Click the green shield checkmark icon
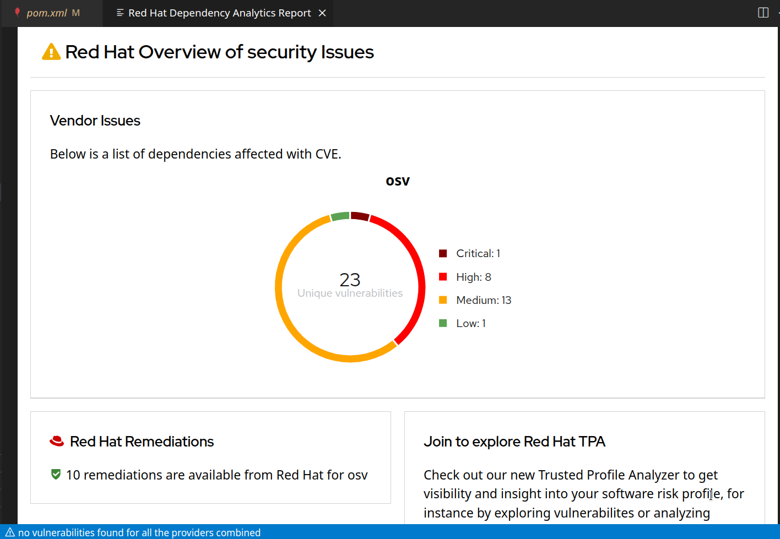 (x=56, y=474)
